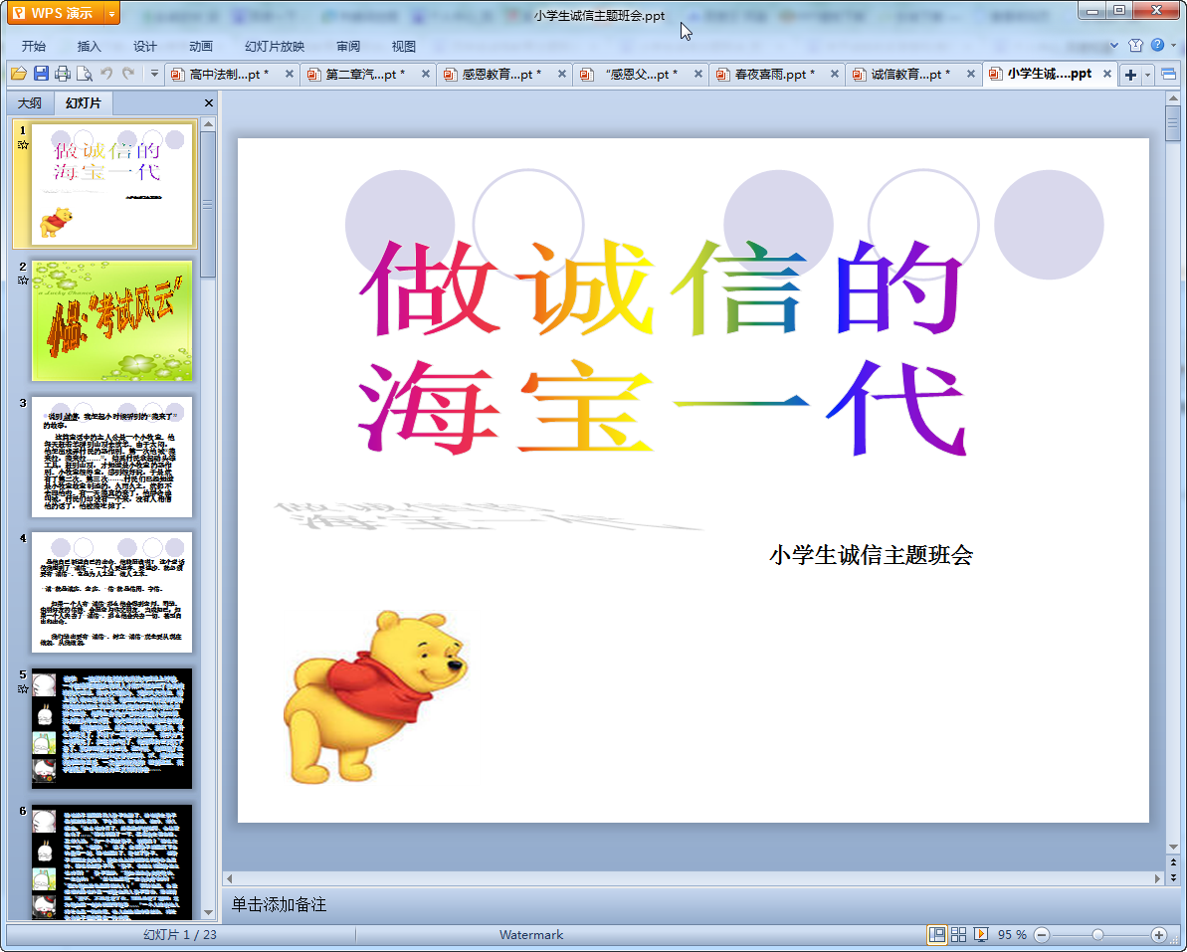Select slide 5 black background thumbnail
The image size is (1187, 952).
click(x=112, y=728)
